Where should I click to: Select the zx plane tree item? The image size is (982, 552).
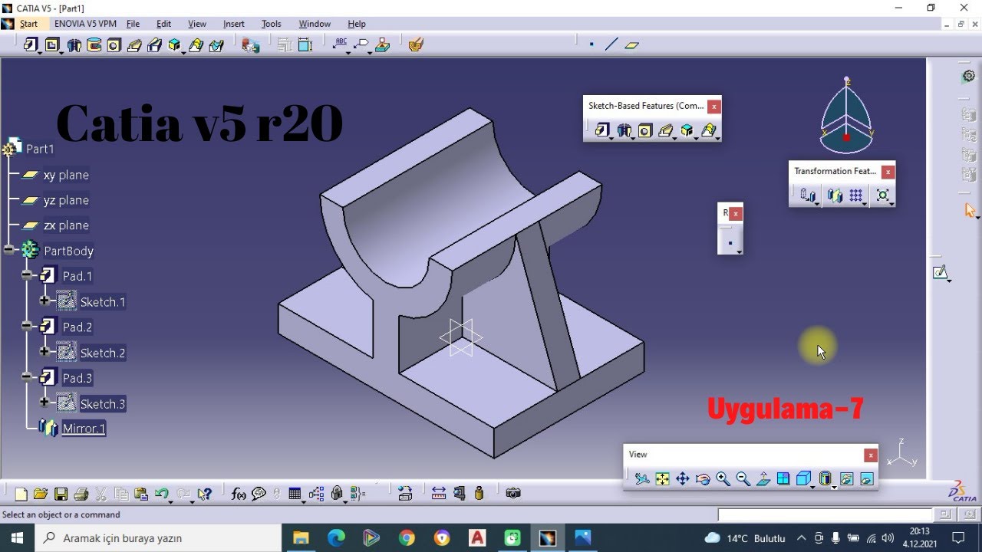click(x=66, y=225)
